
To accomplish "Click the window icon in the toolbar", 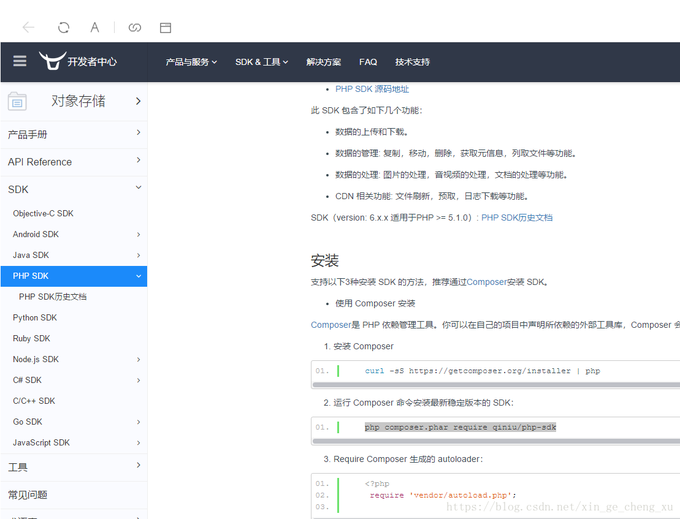I will pos(165,27).
